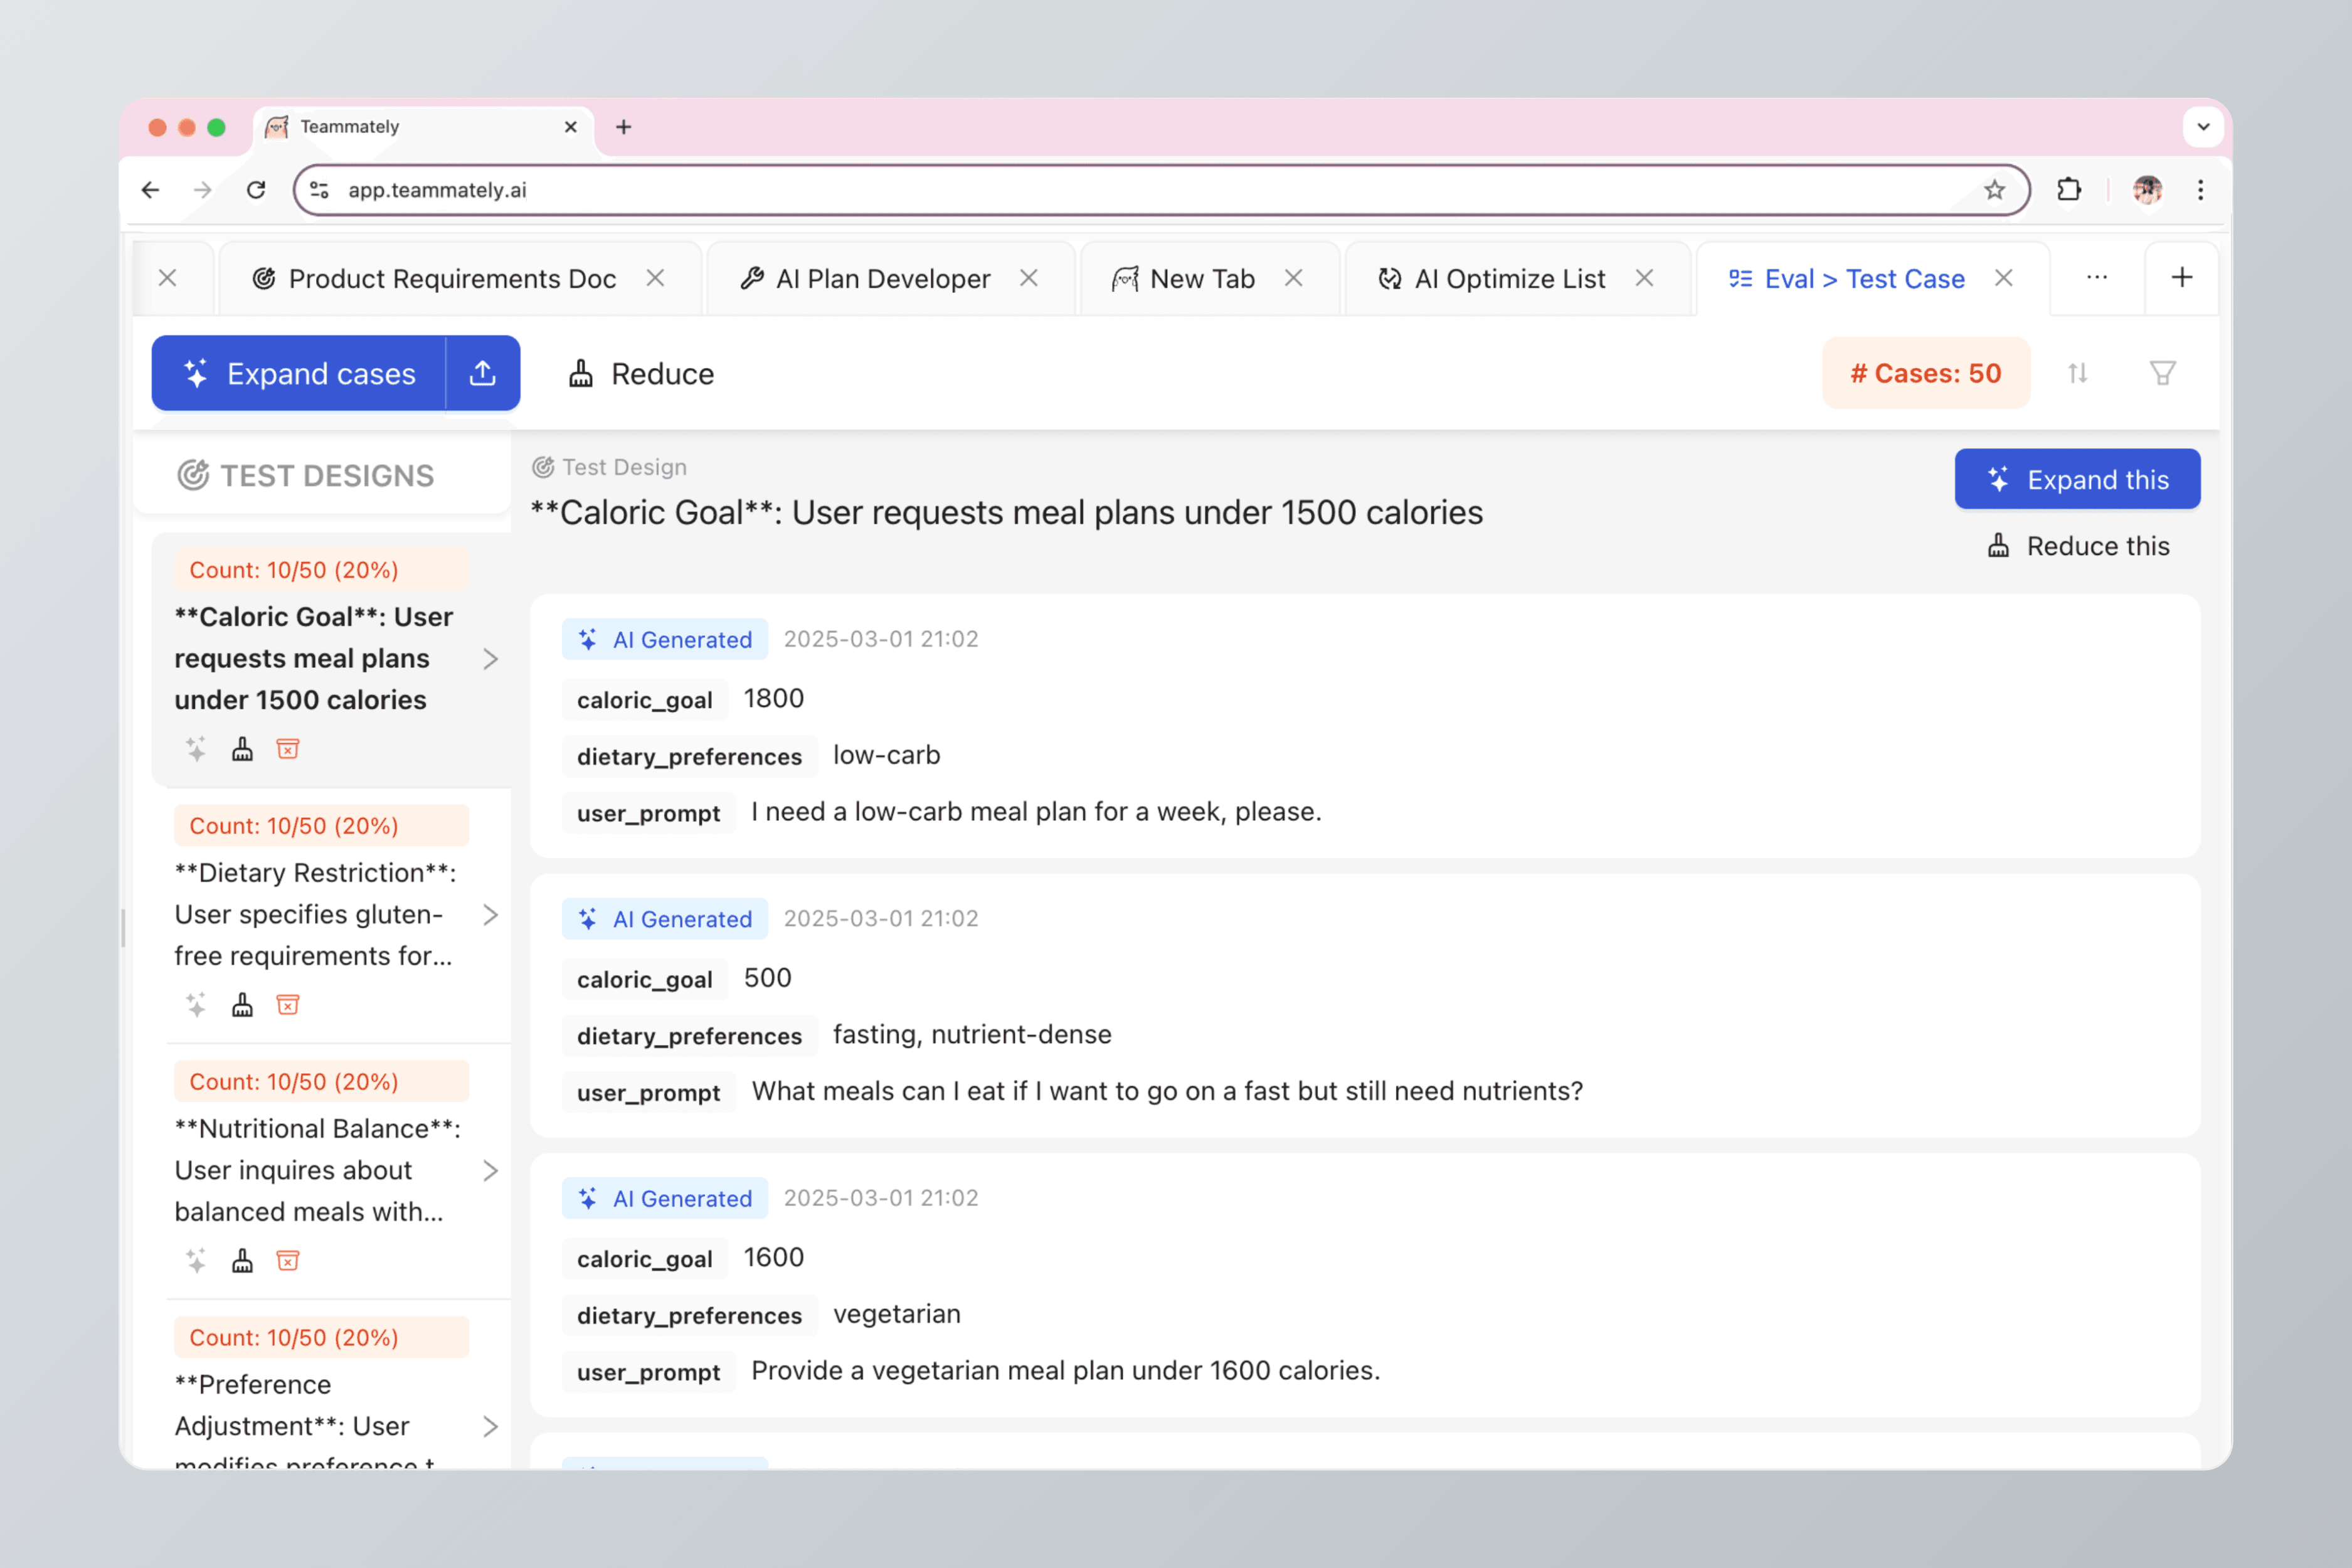Click the filter funnel icon
2352x1568 pixels.
tap(2162, 373)
